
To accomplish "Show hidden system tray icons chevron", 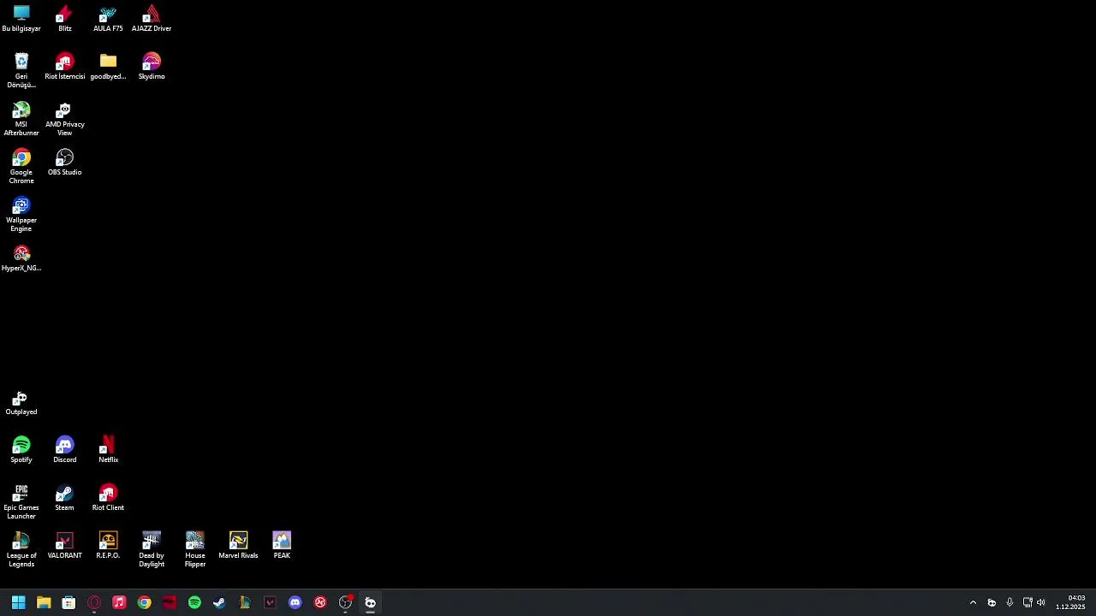I will click(973, 602).
